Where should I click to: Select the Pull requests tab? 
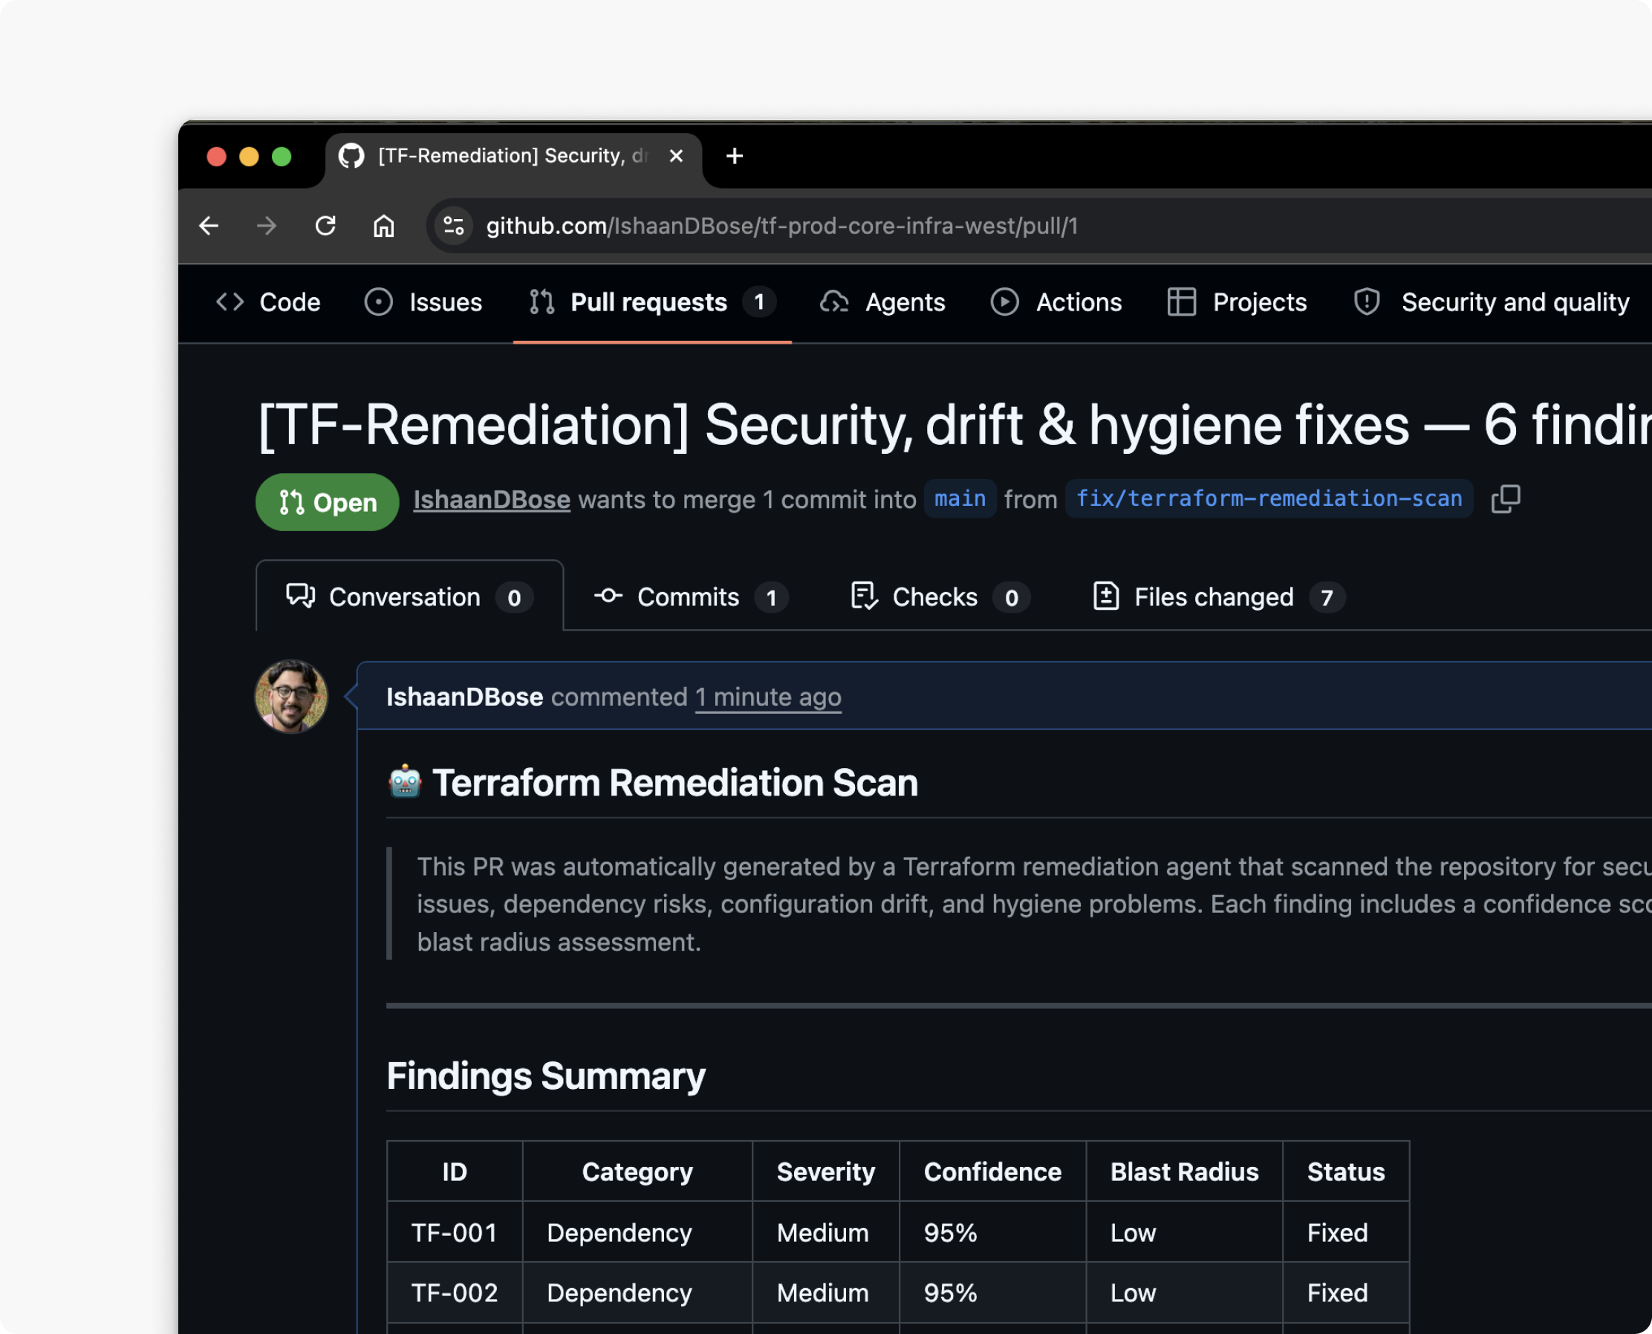tap(649, 302)
